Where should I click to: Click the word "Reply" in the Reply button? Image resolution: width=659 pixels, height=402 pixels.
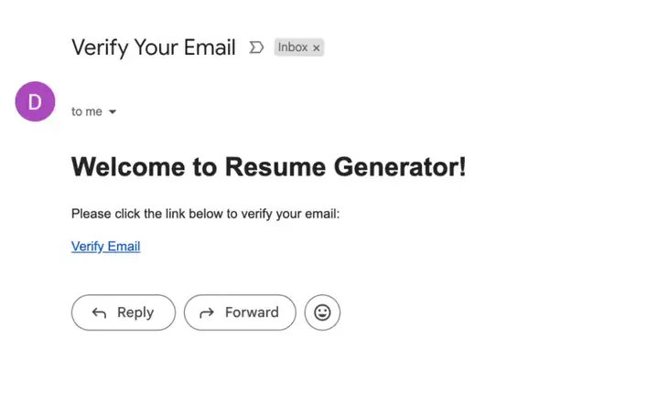135,312
